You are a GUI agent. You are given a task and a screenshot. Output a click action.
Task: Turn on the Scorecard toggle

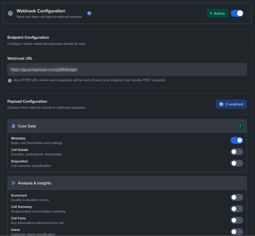point(237,197)
